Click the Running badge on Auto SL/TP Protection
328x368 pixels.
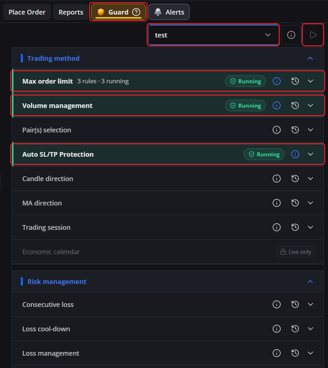click(x=264, y=154)
